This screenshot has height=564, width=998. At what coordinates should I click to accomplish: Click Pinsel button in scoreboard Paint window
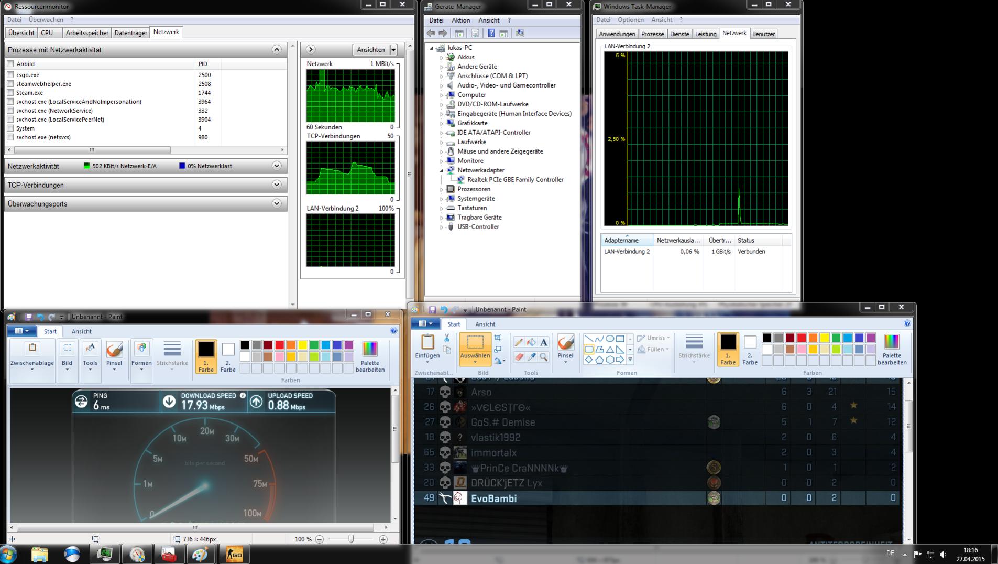(565, 349)
